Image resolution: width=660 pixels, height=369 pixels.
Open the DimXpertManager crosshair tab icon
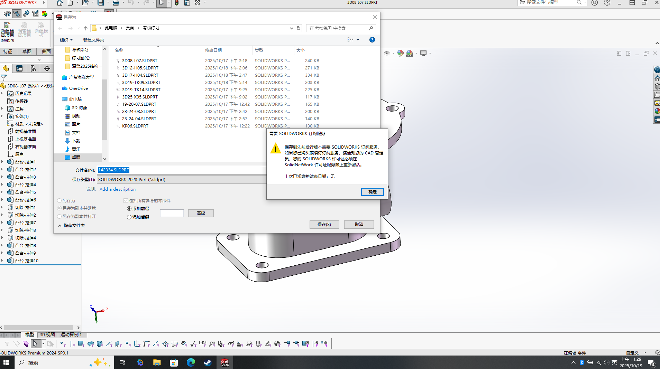click(x=47, y=68)
